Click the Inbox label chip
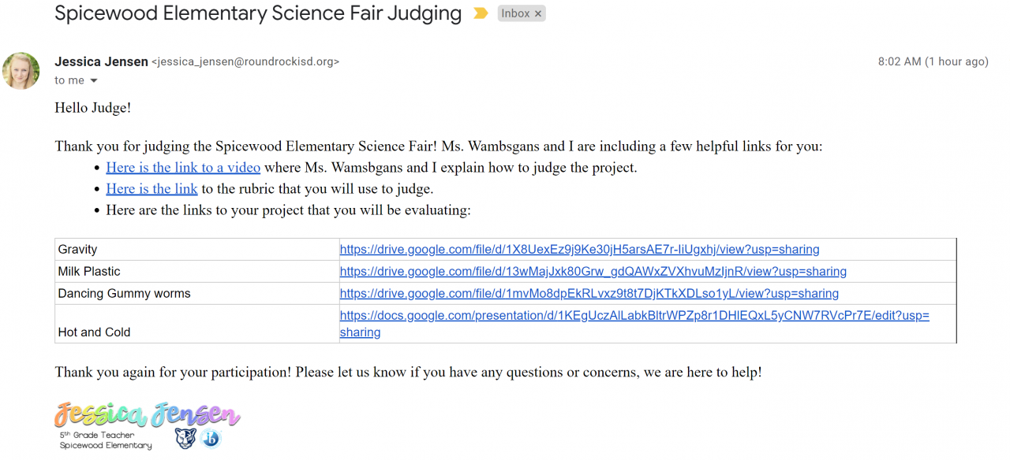 pyautogui.click(x=515, y=13)
